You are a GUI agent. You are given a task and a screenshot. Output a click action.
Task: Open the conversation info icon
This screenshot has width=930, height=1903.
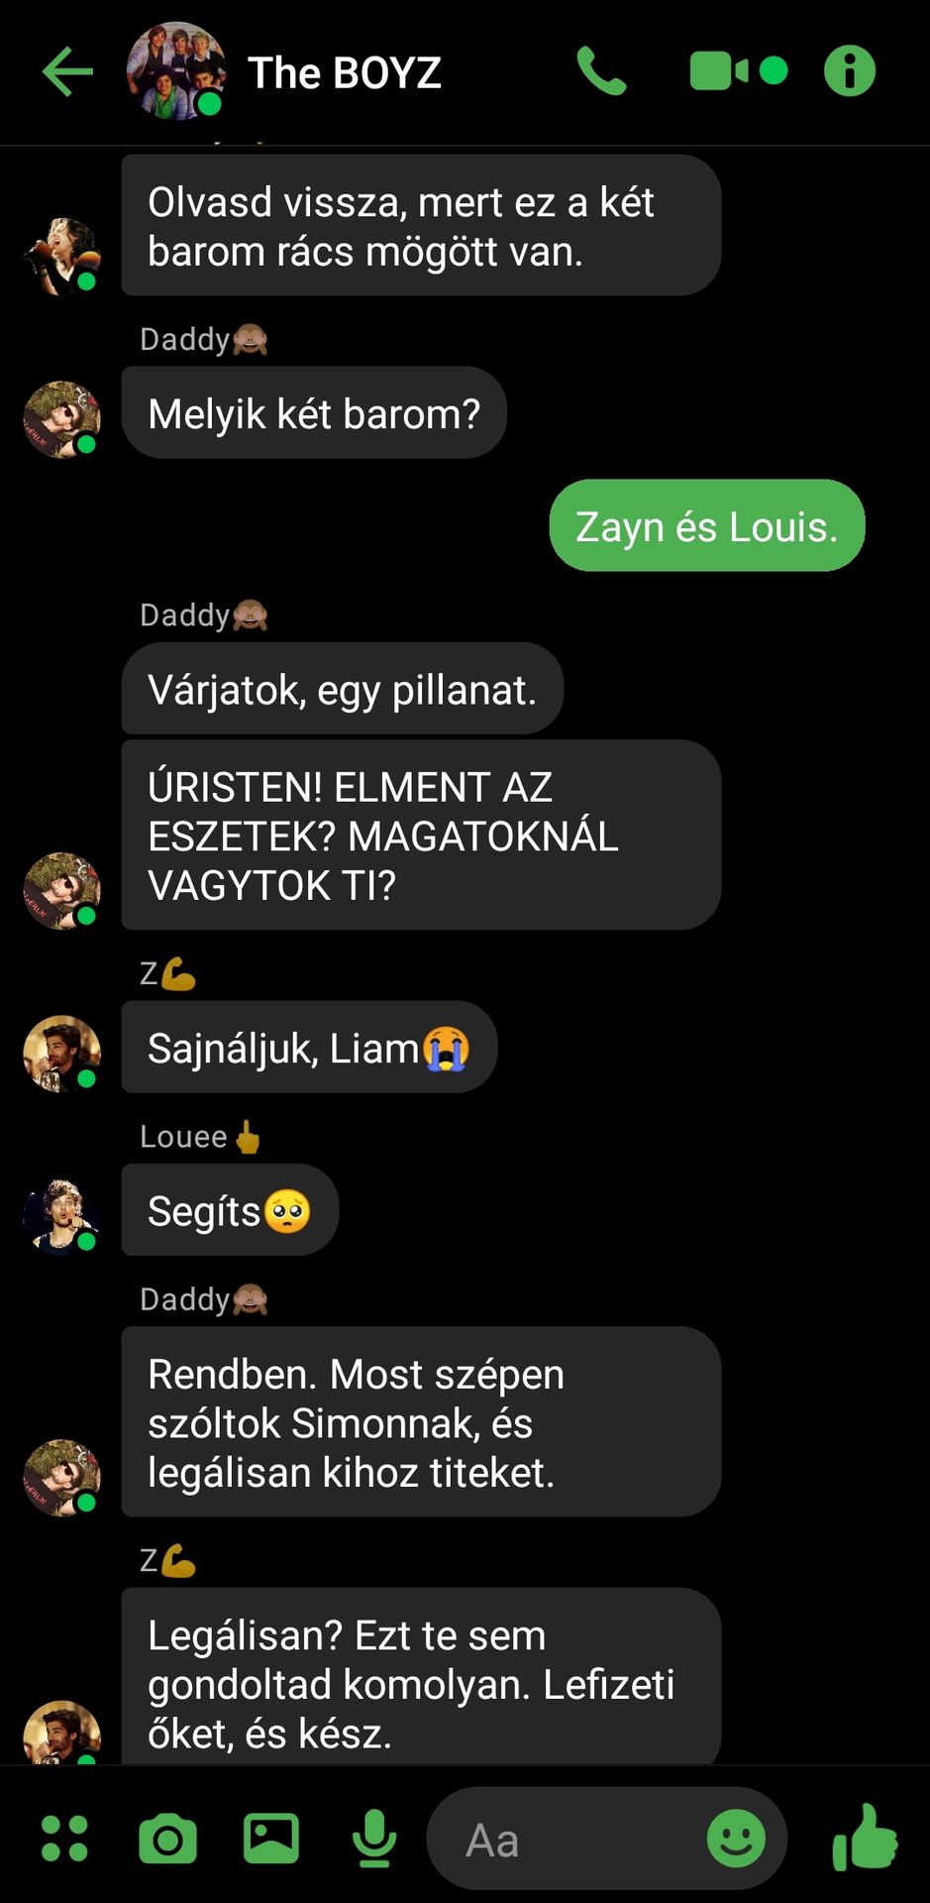(x=850, y=71)
